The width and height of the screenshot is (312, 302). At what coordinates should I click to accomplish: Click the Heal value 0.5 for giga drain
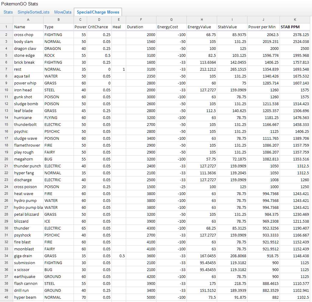[119, 256]
